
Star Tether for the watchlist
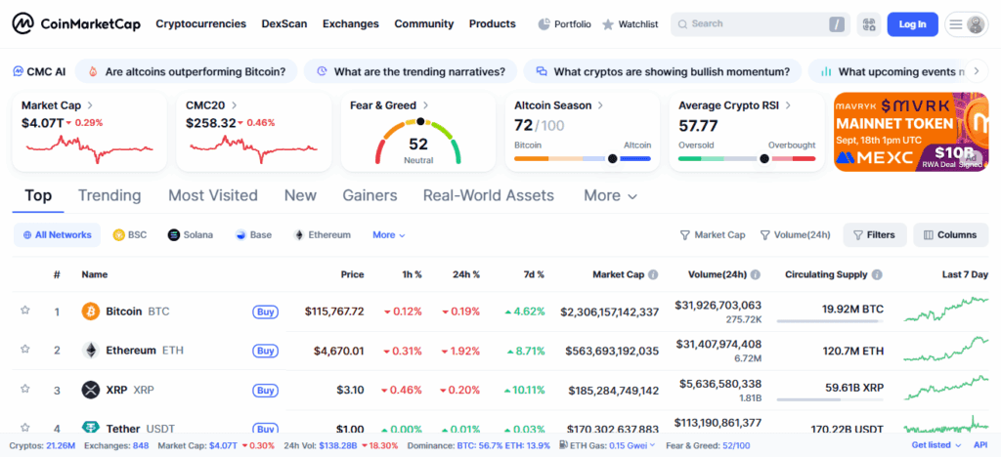click(x=24, y=427)
